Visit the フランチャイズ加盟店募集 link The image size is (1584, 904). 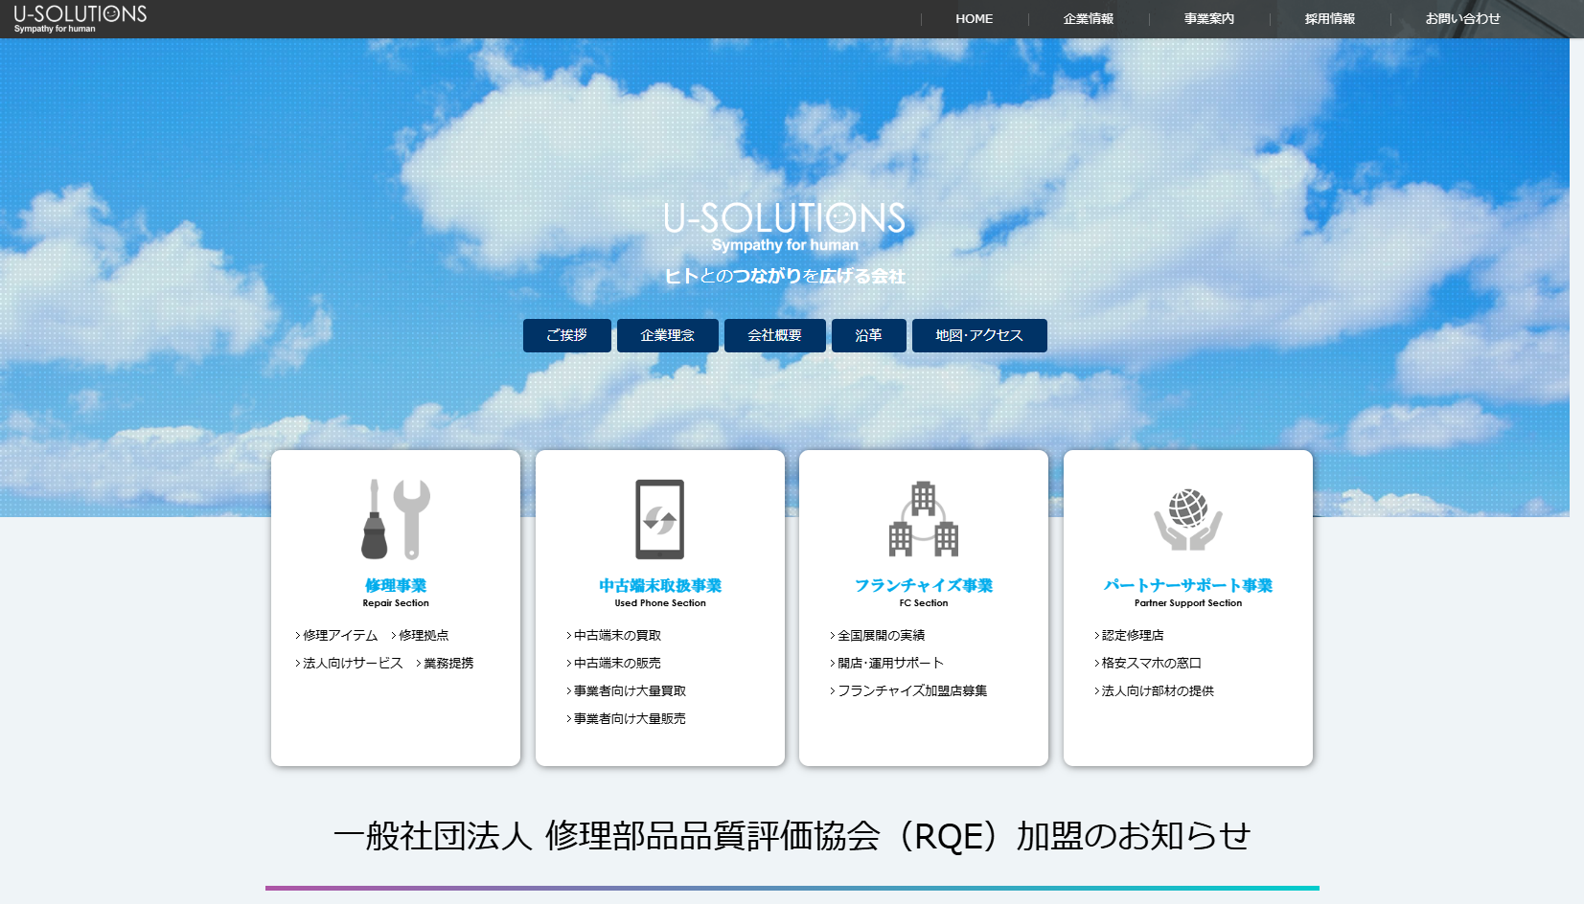(x=911, y=690)
